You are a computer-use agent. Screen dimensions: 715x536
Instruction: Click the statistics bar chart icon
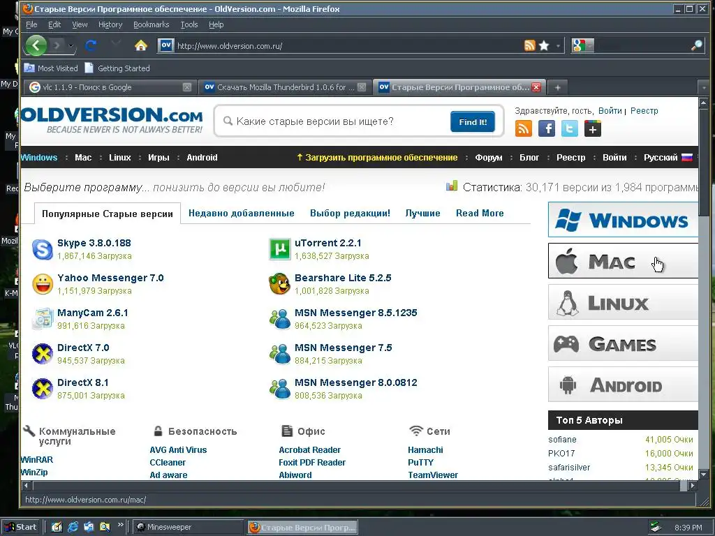coord(452,186)
